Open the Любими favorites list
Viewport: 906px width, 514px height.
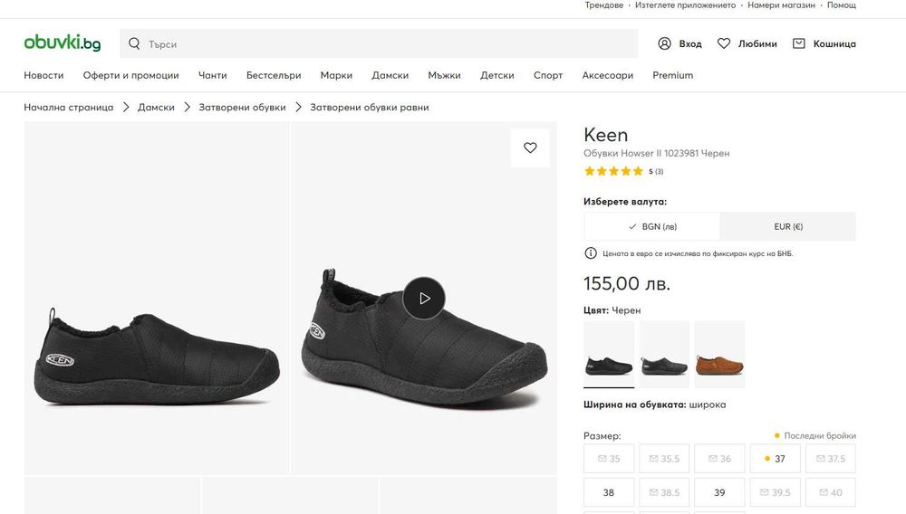747,43
